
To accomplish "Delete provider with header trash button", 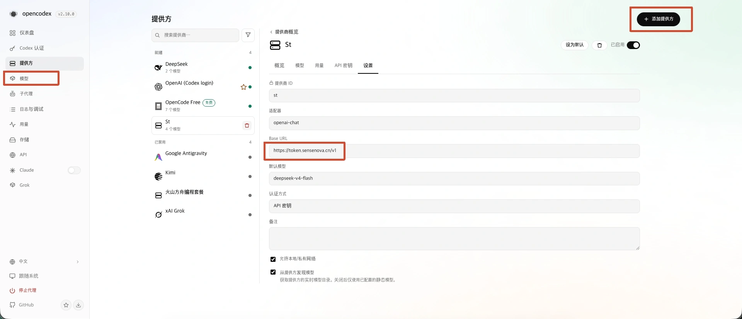I will coord(599,46).
